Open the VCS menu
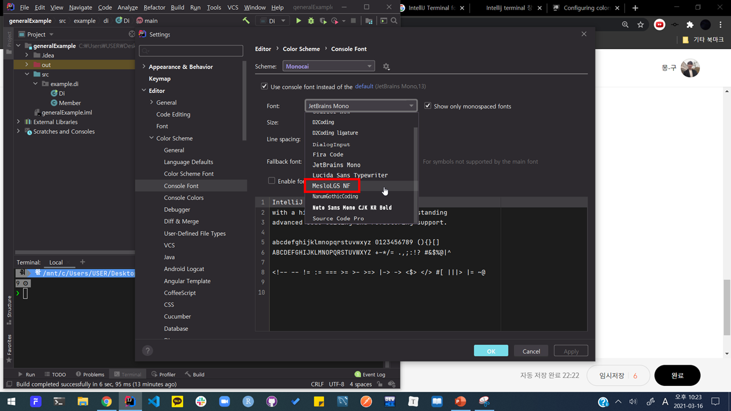The height and width of the screenshot is (411, 731). pos(233,7)
